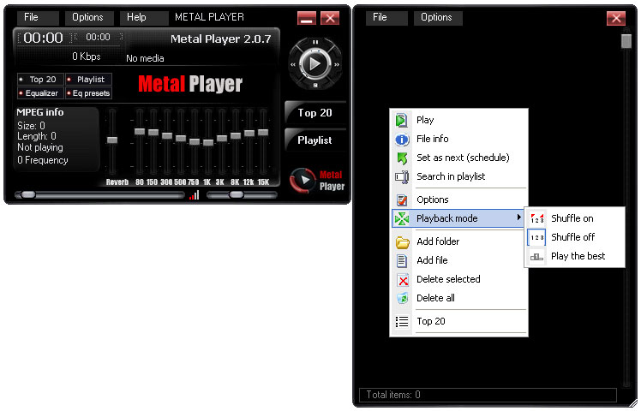This screenshot has height=411, width=641.
Task: Toggle the Equalizer indicator button
Action: click(x=40, y=93)
